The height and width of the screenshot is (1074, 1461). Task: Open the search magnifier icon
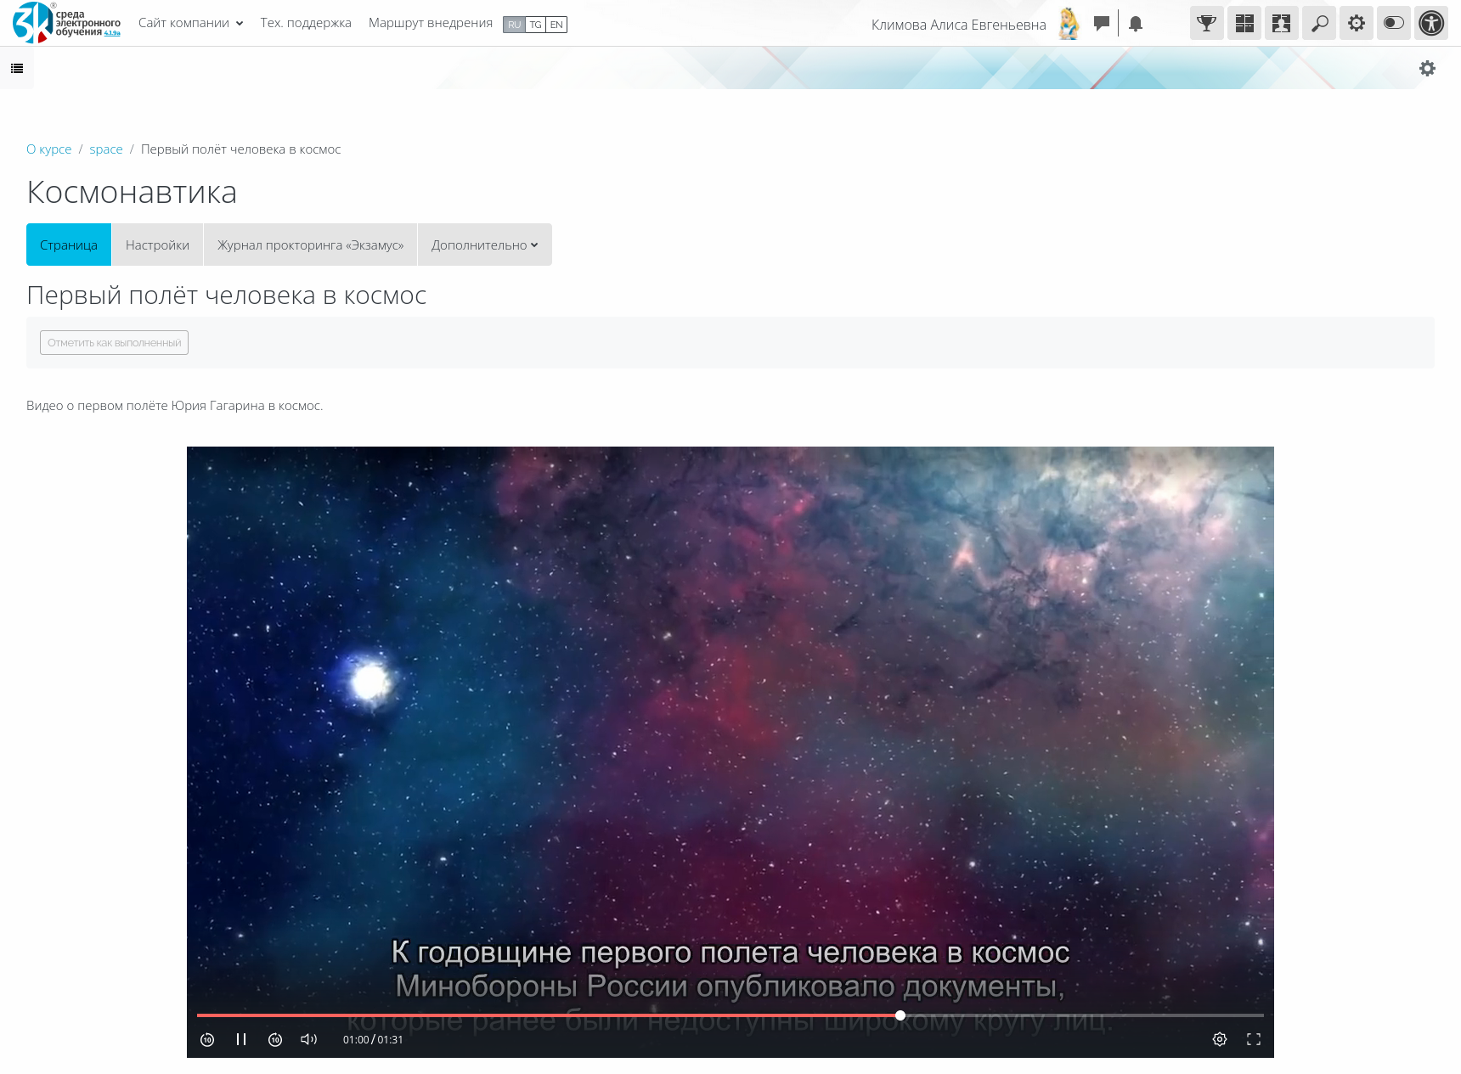(x=1319, y=23)
